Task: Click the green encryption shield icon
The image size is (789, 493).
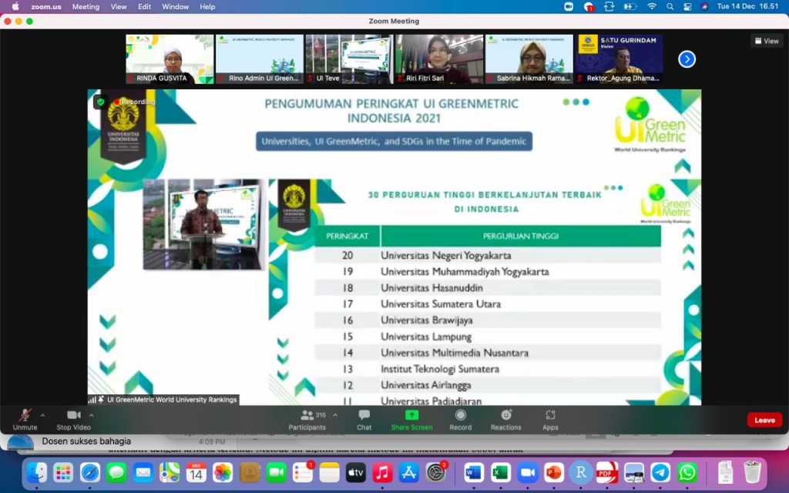Action: (x=101, y=102)
